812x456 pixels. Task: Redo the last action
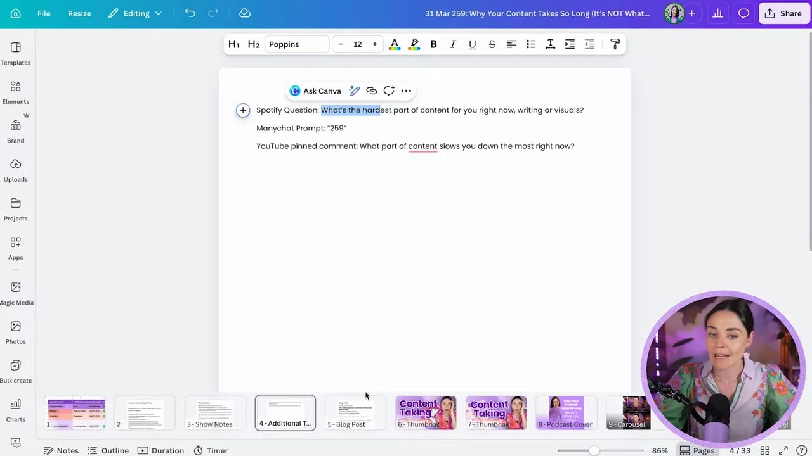[213, 13]
